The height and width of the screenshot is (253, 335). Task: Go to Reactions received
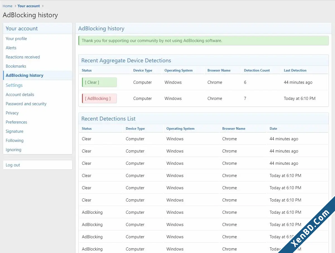38,57
